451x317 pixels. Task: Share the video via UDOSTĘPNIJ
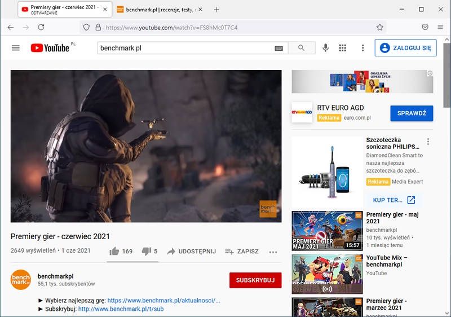point(191,252)
